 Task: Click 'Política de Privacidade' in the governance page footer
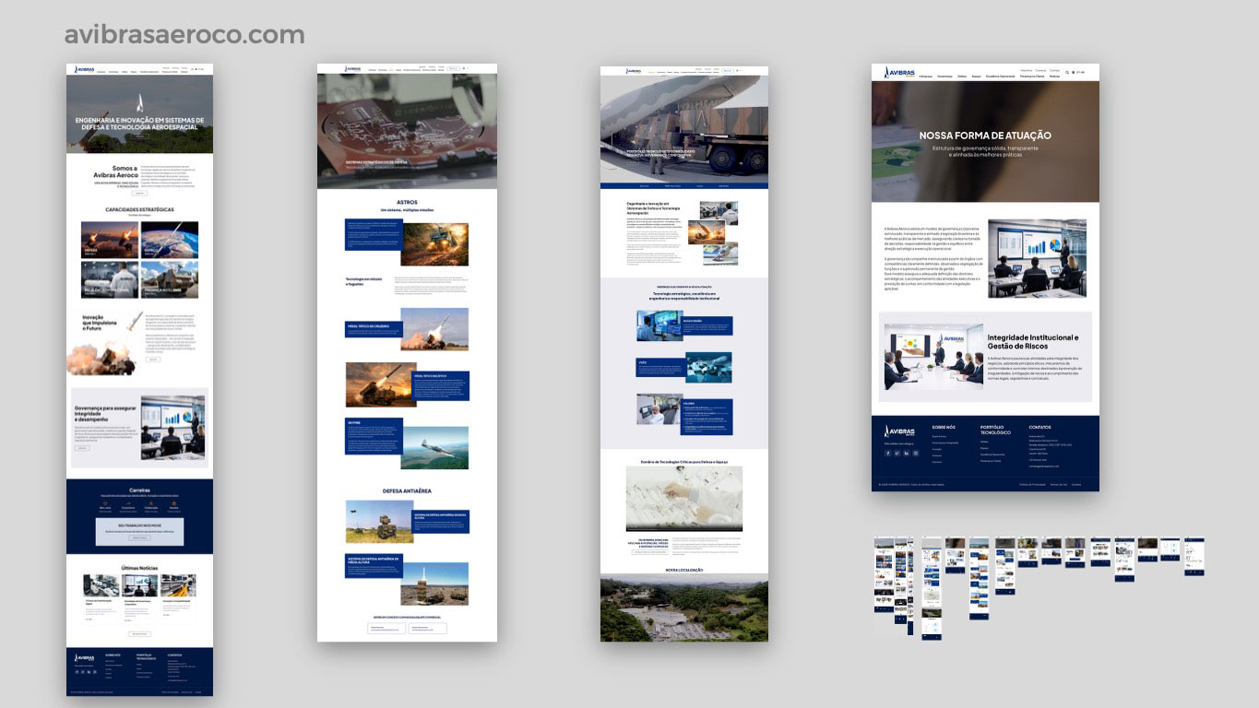click(x=1032, y=485)
